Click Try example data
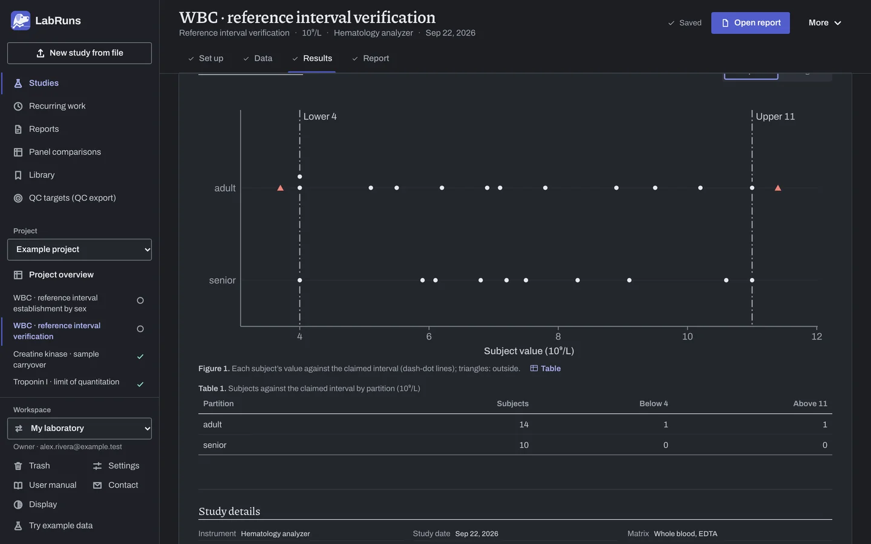 coord(53,526)
